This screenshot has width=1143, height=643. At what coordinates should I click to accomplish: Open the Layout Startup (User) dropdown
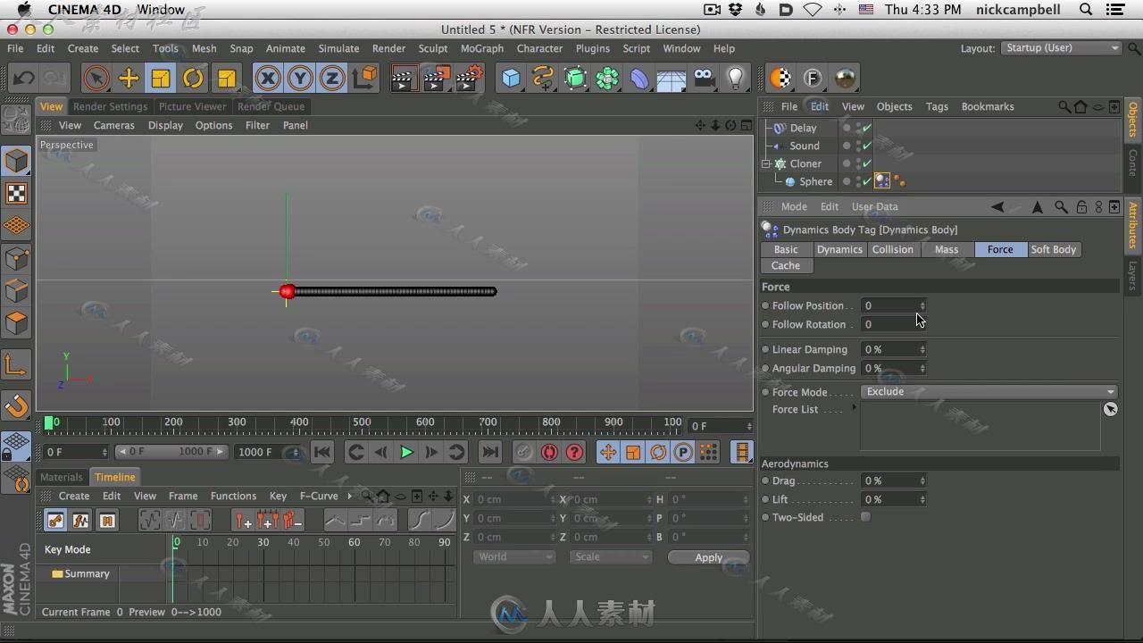[1061, 47]
